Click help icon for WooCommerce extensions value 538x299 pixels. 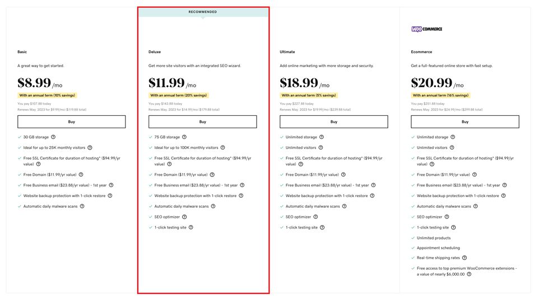[x=469, y=274]
